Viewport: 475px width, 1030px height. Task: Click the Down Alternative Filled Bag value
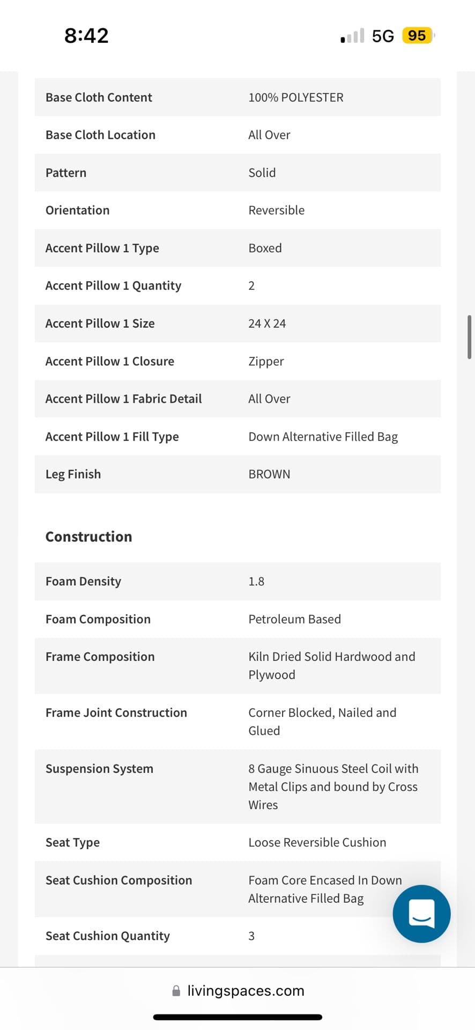pos(323,437)
